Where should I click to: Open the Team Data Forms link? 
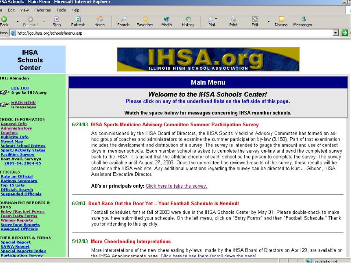point(19,216)
